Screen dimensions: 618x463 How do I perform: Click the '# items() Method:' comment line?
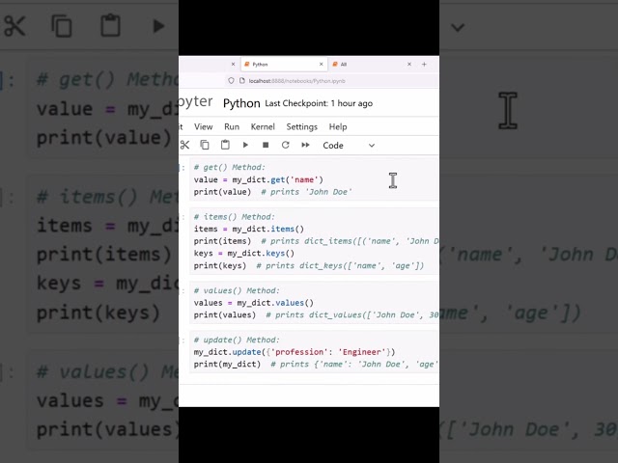click(234, 216)
